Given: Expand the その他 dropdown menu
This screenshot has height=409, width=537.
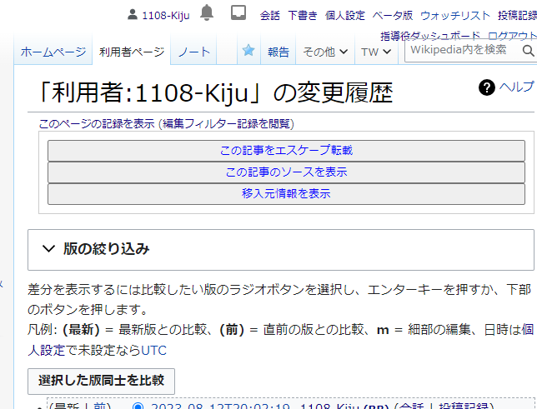Looking at the screenshot, I should click(x=325, y=52).
